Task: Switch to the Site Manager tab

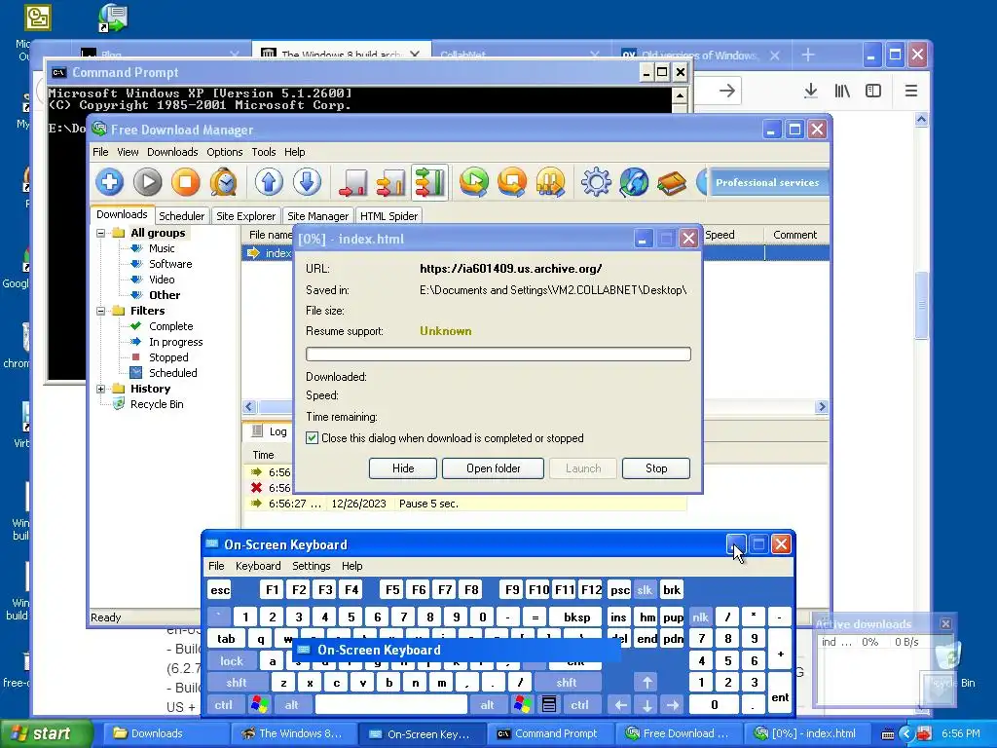Action: [318, 216]
